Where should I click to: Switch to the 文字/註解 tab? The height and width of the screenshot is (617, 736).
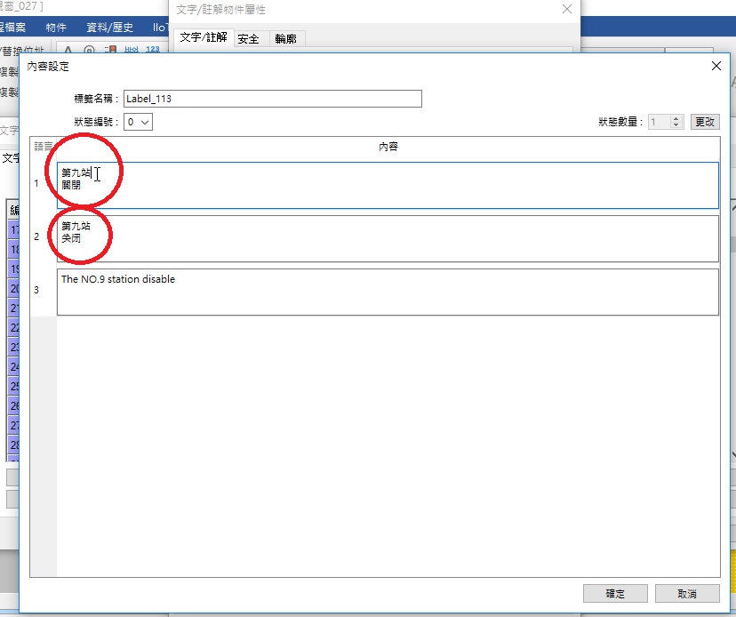(x=203, y=37)
